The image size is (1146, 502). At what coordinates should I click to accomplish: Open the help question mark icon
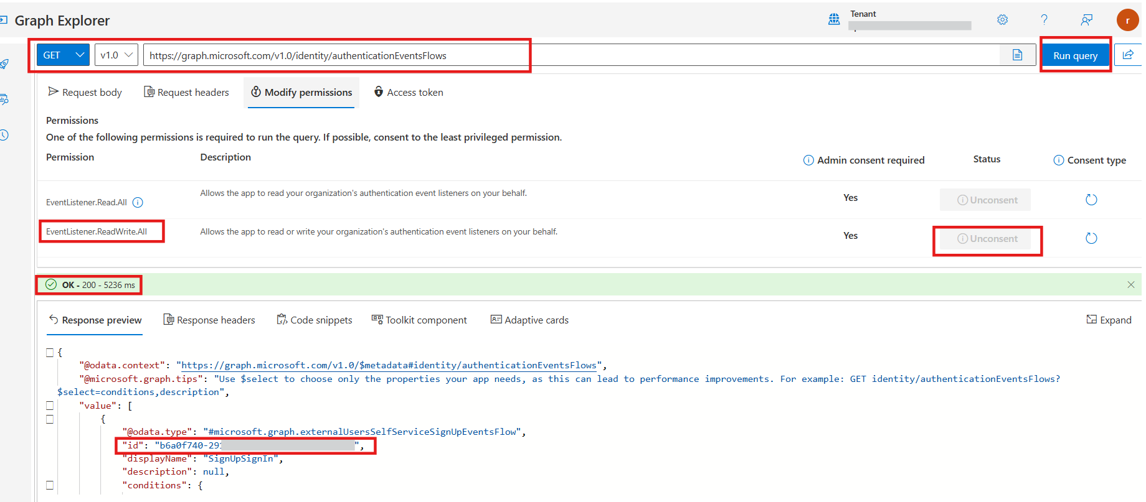coord(1044,20)
